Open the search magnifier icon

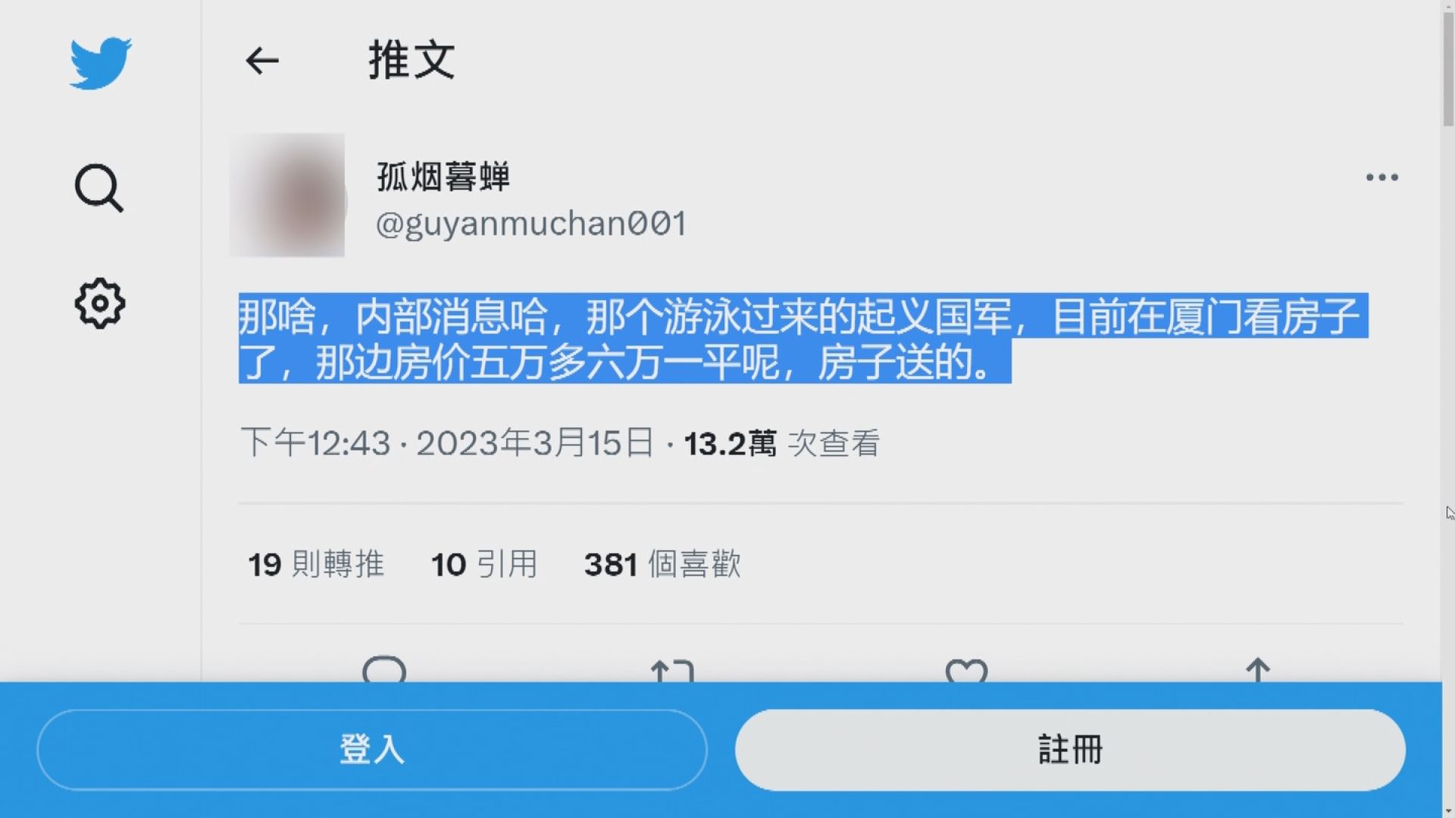[99, 187]
